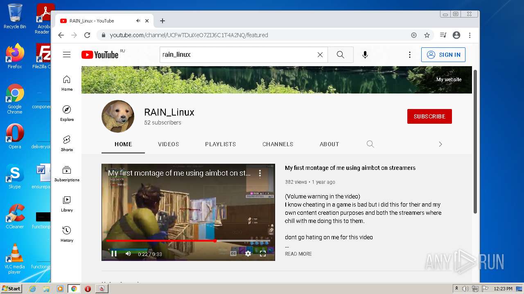524x294 pixels.
Task: Open install/add icon in address bar
Action: [414, 35]
